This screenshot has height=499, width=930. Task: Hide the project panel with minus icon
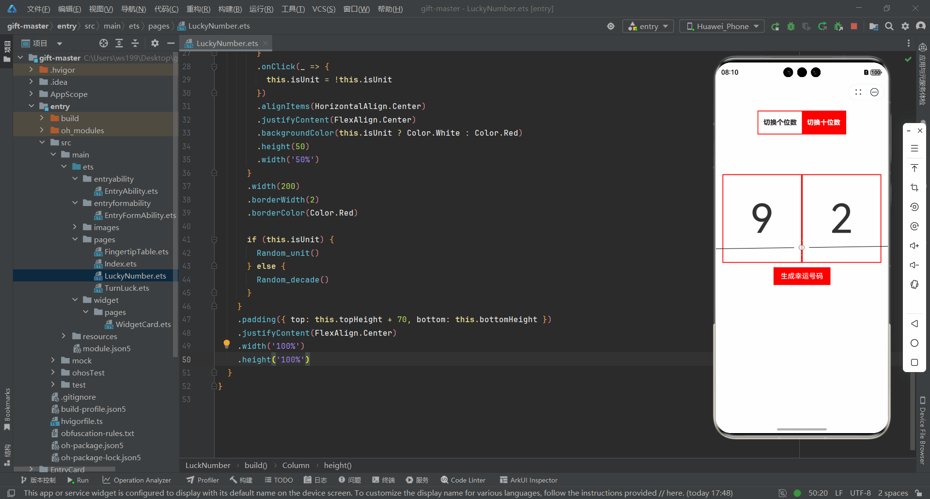(170, 43)
